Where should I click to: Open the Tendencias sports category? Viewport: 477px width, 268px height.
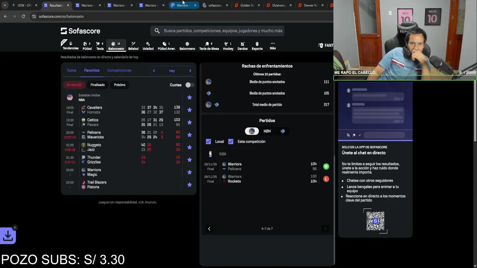point(70,45)
